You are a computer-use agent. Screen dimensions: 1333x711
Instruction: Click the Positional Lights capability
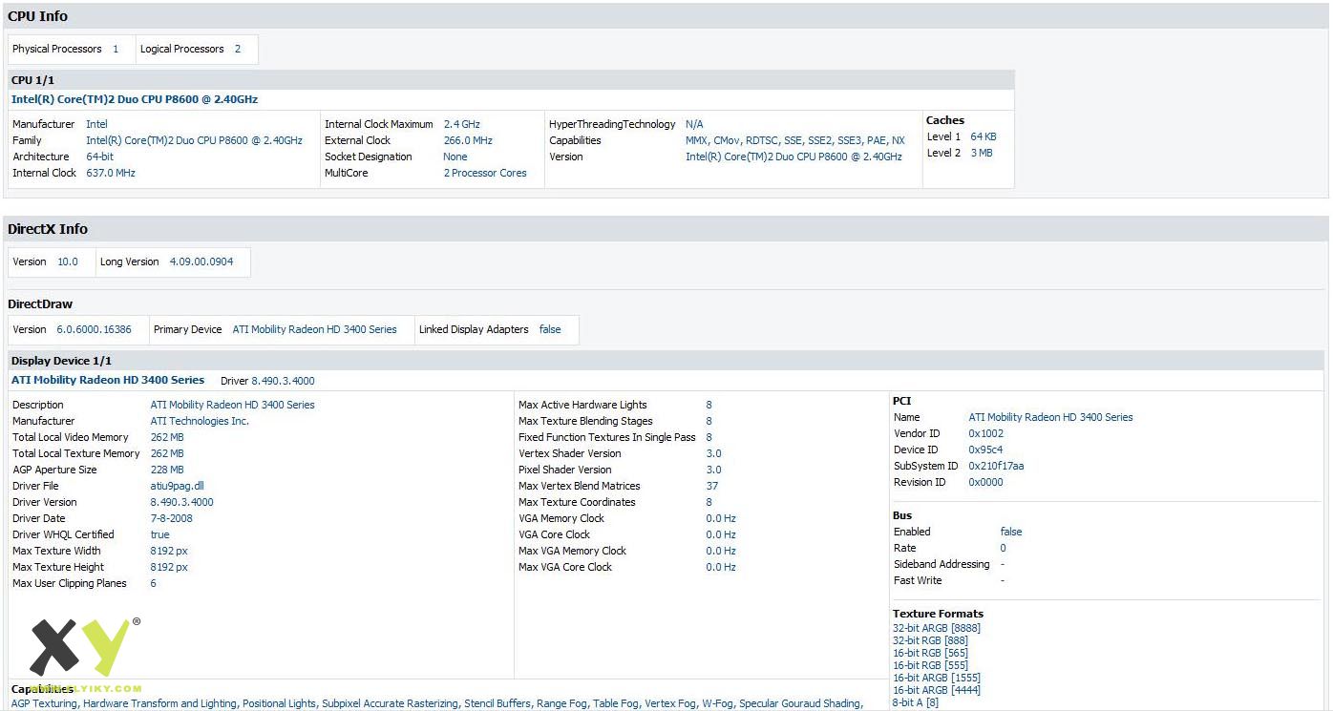point(279,703)
